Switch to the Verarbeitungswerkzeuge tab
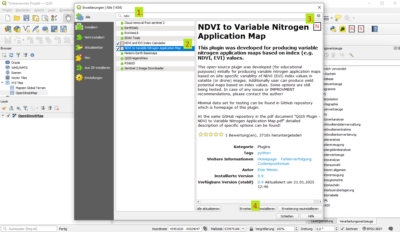 [356, 221]
